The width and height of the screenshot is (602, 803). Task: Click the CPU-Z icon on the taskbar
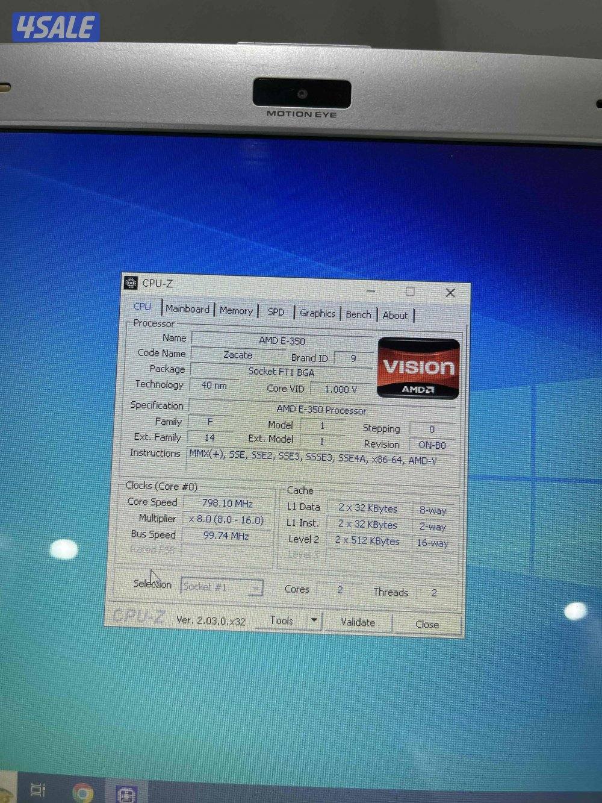[126, 794]
